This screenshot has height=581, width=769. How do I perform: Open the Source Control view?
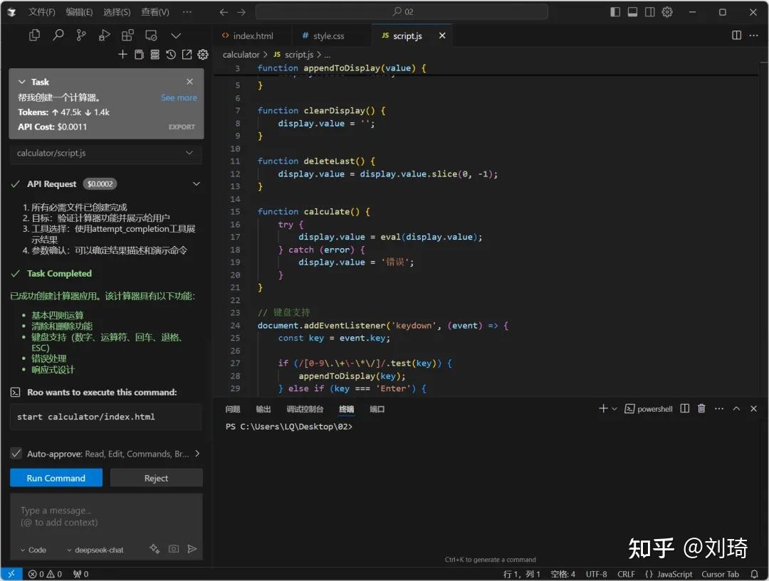pyautogui.click(x=83, y=35)
